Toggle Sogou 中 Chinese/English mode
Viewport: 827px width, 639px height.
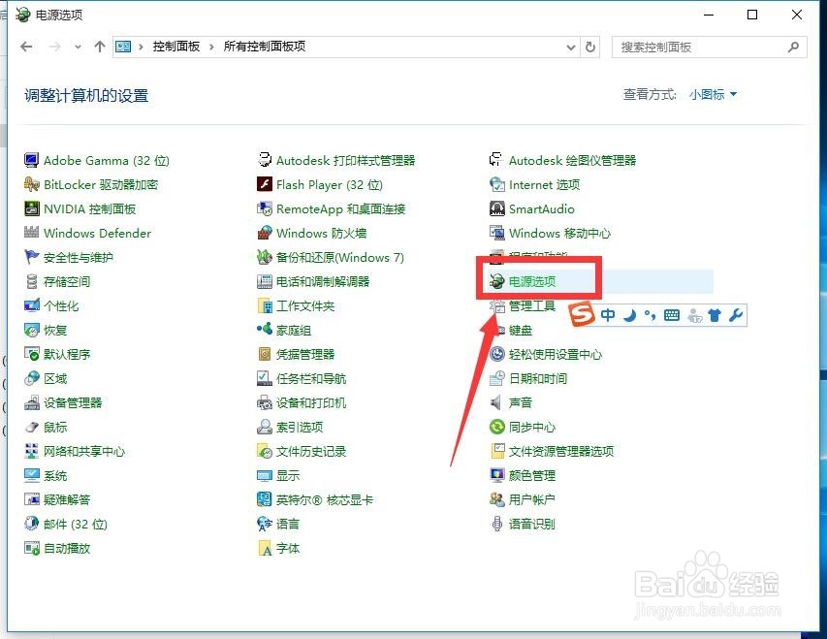tap(608, 315)
